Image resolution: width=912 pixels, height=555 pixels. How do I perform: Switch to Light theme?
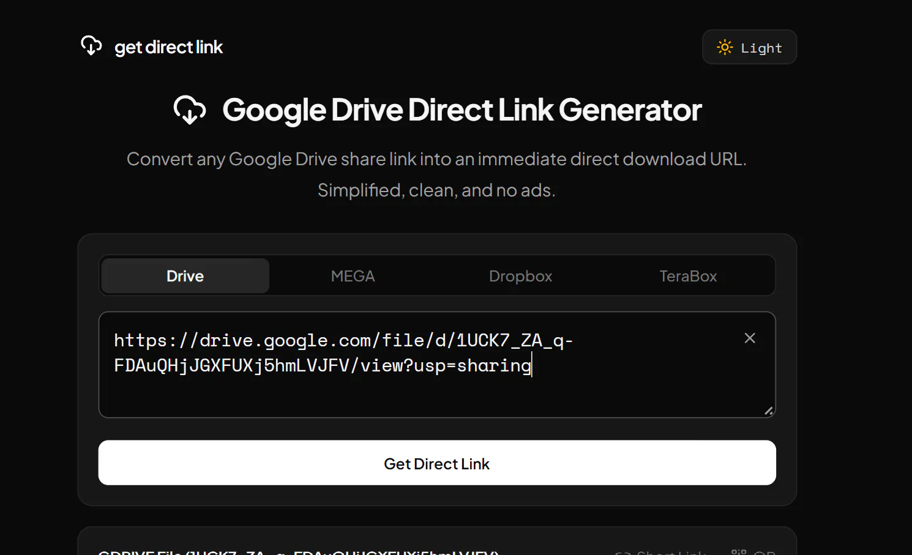pos(749,47)
